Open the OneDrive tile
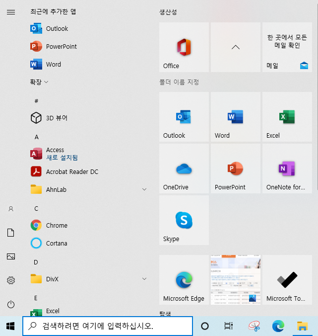 pos(184,168)
